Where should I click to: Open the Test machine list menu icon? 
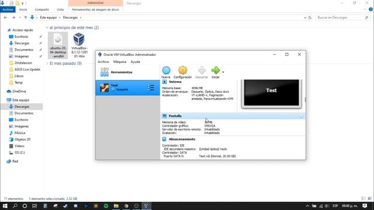coord(151,87)
